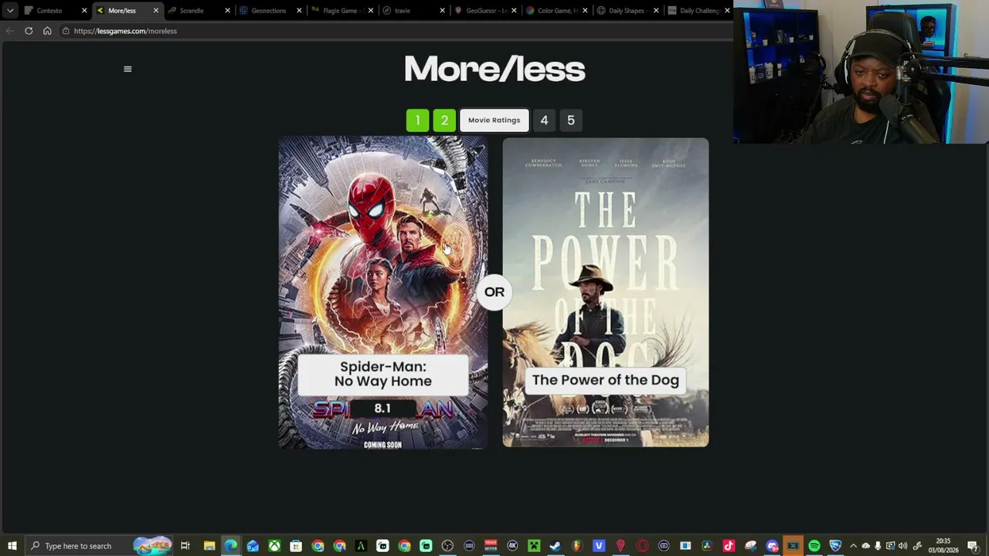The image size is (989, 556).
Task: Click the microphone icon in system tray
Action: click(878, 546)
